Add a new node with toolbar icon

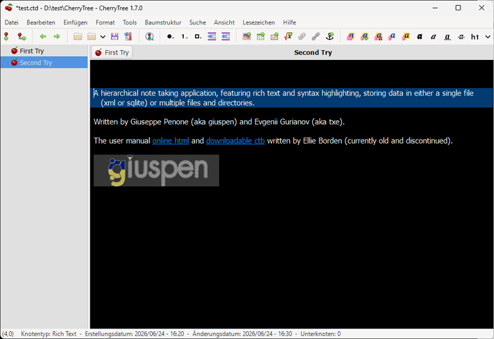[x=7, y=36]
